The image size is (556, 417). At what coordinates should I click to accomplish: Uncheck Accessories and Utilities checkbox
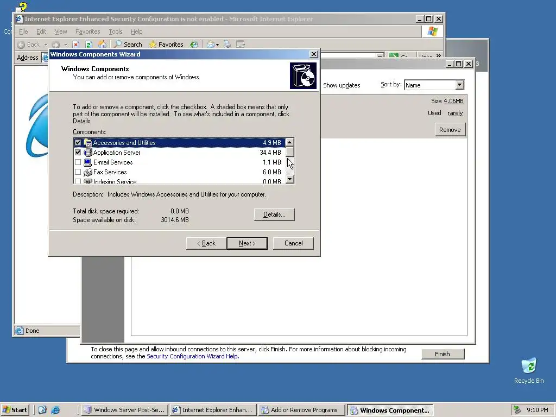click(78, 143)
